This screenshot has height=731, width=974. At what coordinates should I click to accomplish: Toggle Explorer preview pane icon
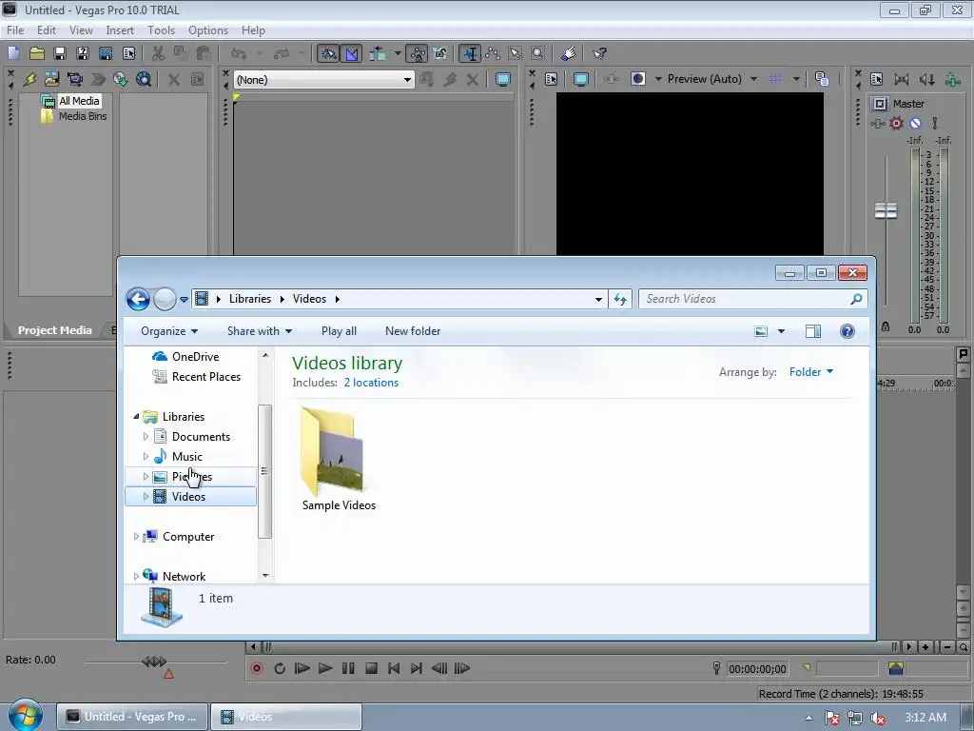(x=813, y=331)
